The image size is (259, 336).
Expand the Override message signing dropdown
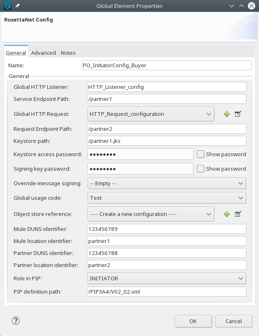click(x=167, y=183)
